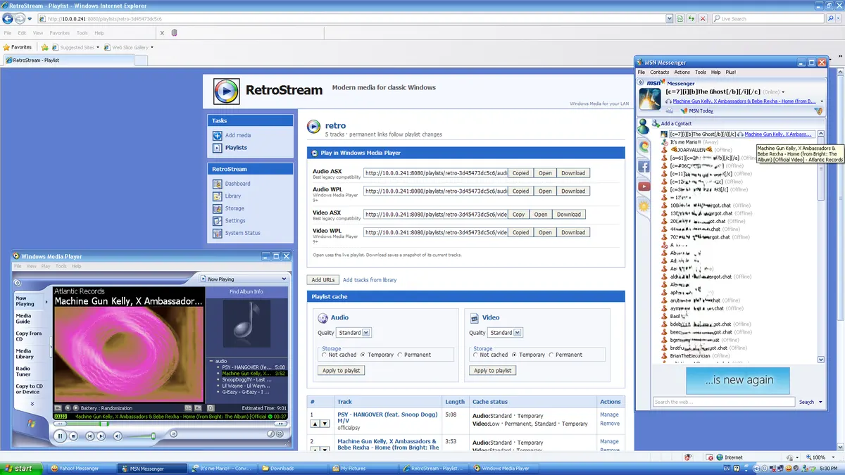Select Audio storage Permanent option
The height and width of the screenshot is (475, 845).
click(x=400, y=355)
